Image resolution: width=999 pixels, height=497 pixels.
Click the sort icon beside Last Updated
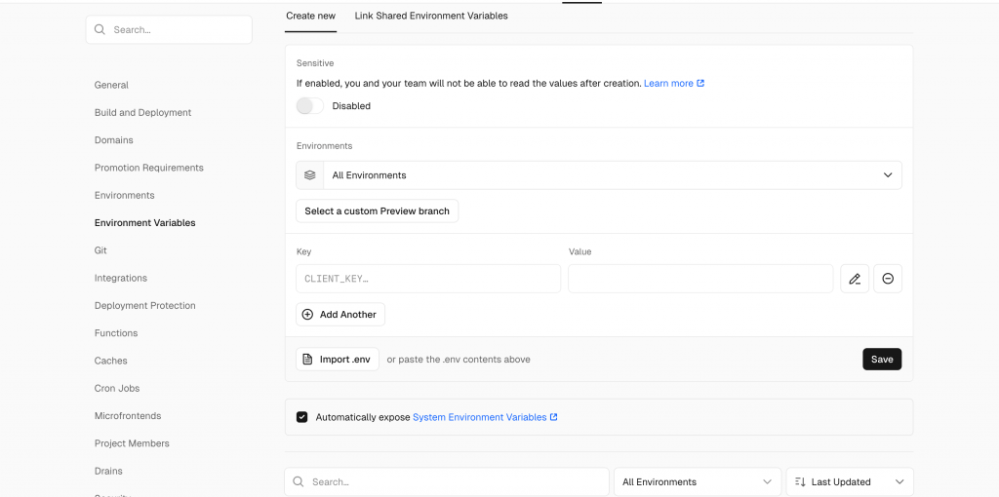(x=800, y=482)
